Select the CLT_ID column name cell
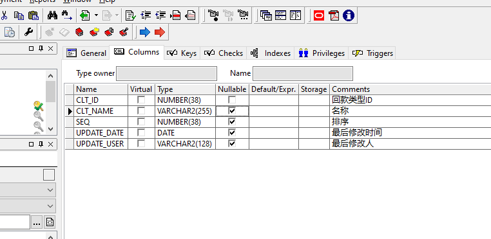 pos(101,100)
